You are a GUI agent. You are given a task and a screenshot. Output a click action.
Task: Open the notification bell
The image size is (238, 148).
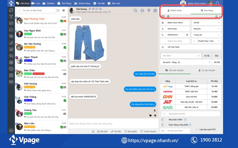tap(217, 3)
